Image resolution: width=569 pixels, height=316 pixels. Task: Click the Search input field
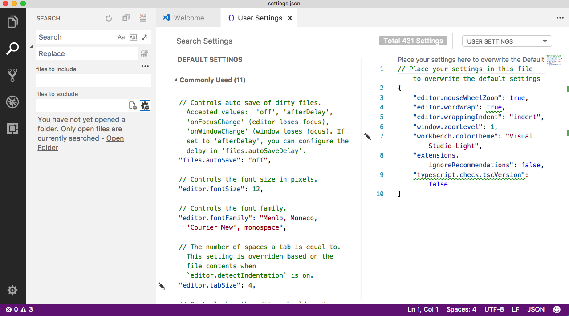(x=76, y=37)
